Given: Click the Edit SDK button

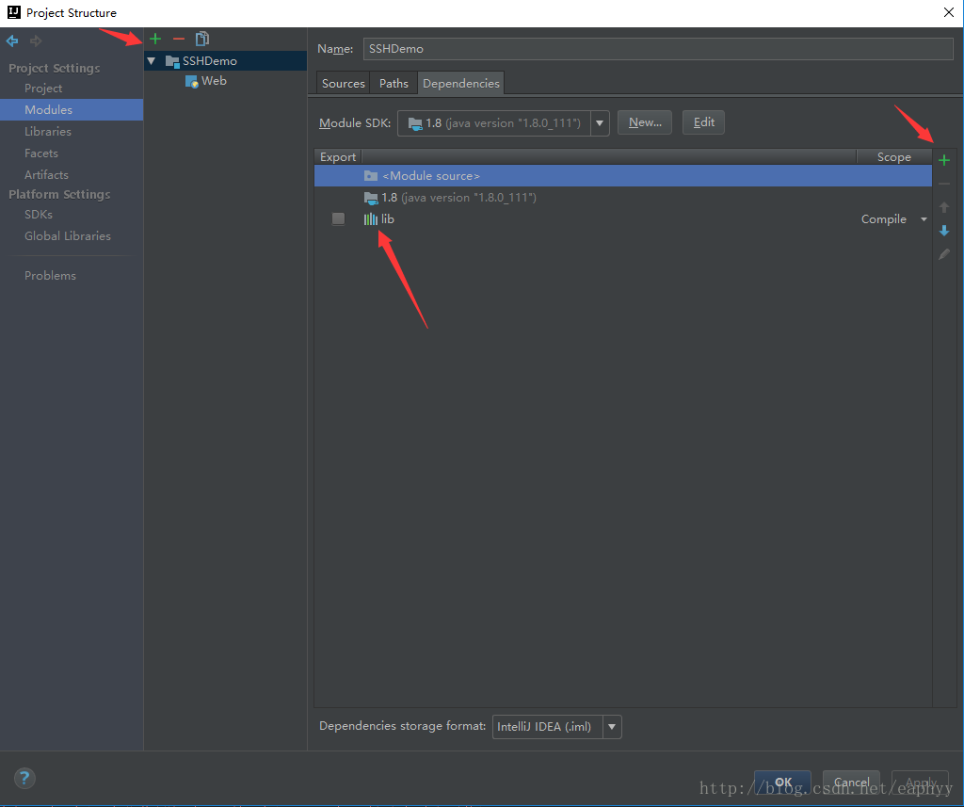Looking at the screenshot, I should pyautogui.click(x=704, y=122).
